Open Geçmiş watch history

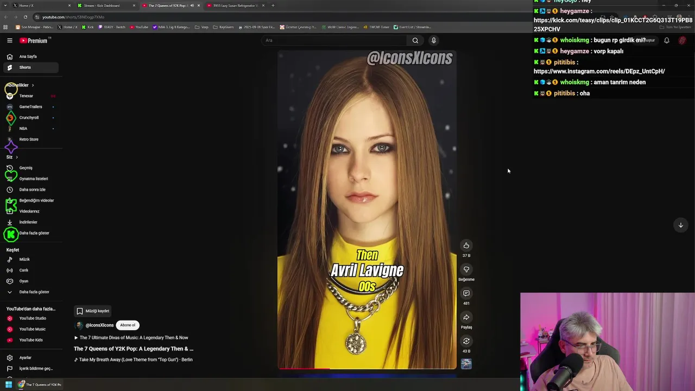tap(31, 168)
